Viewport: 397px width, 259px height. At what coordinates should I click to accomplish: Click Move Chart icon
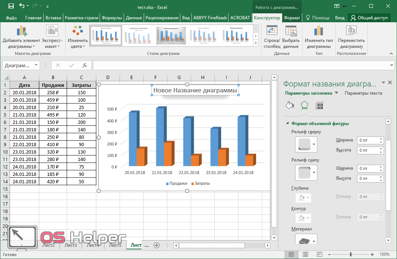[x=351, y=32]
